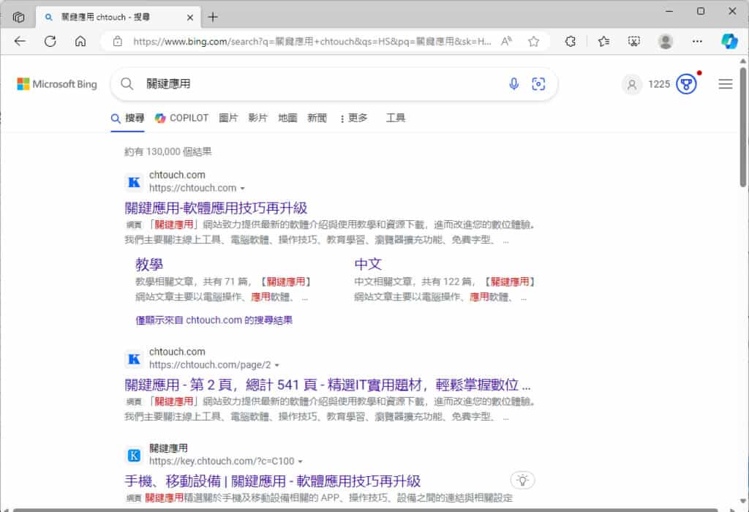
Task: Click the vertical page scrollbar
Action: (x=743, y=127)
